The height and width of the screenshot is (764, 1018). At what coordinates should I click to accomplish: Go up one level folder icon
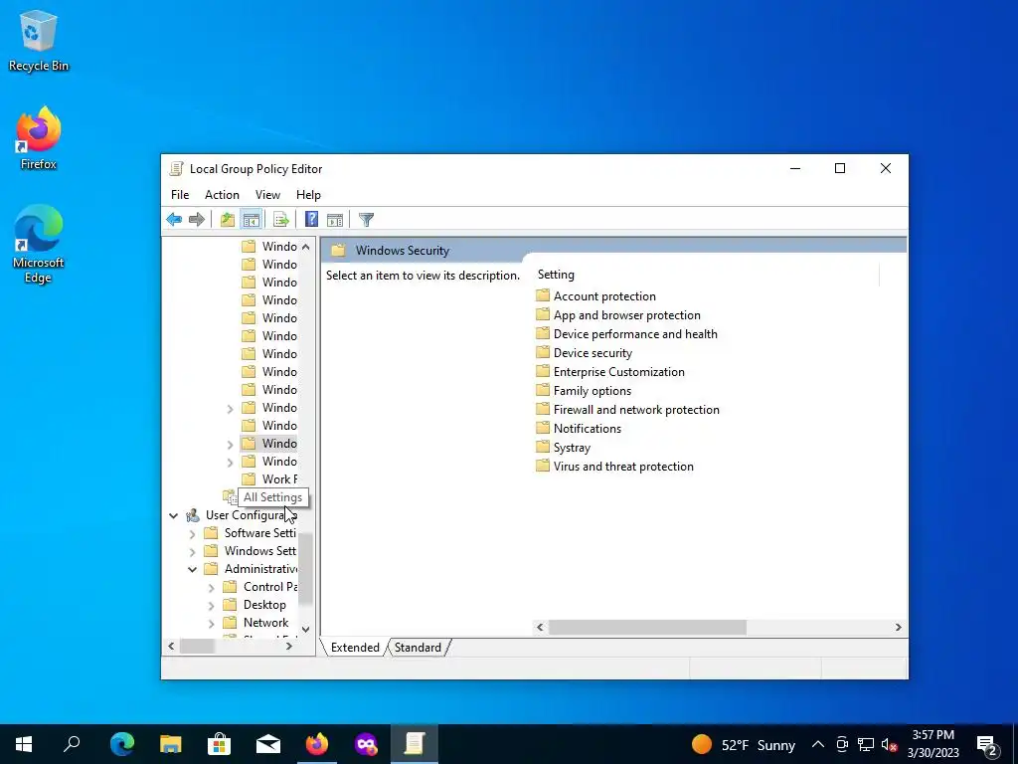pos(228,220)
